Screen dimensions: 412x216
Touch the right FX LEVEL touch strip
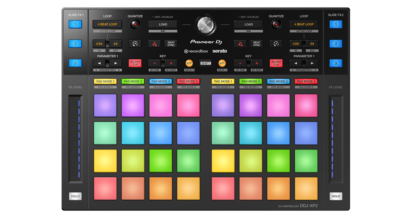pos(336,139)
